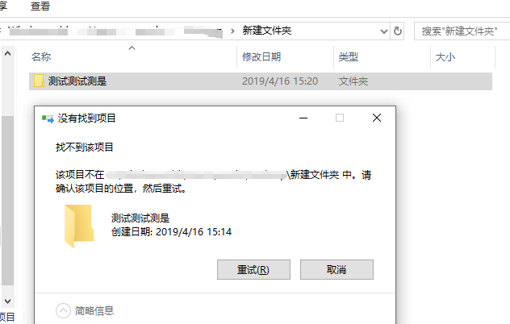Select the 测试测试测是 folder row icon

[x=39, y=81]
